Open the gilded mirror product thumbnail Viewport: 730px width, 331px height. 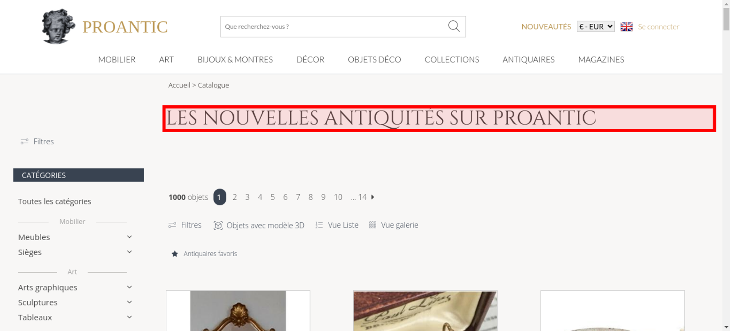pos(238,311)
